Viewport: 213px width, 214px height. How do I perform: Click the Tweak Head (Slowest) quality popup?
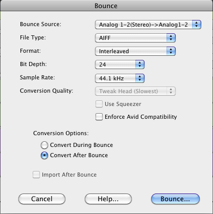coord(135,91)
